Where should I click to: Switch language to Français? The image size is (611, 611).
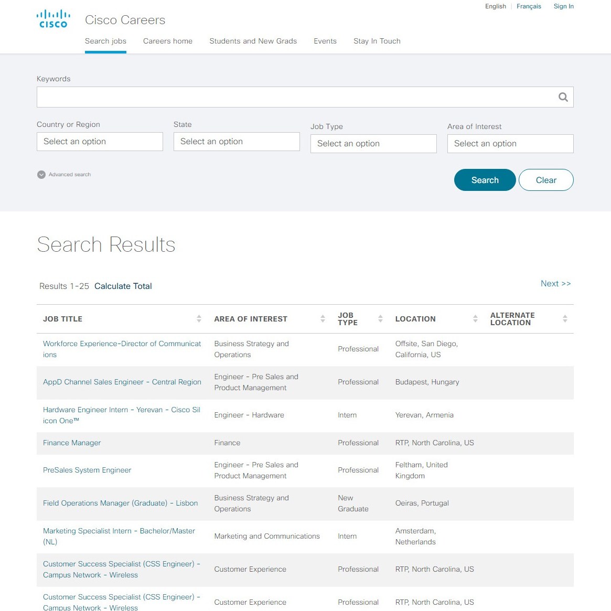pos(529,6)
